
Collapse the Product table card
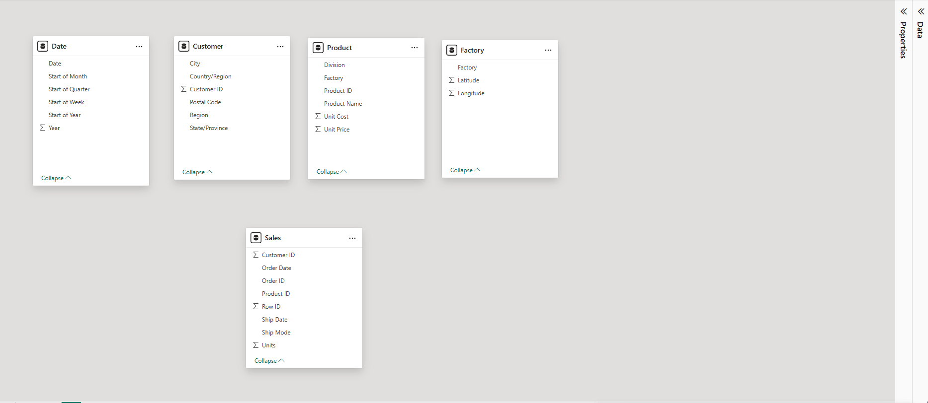click(x=332, y=172)
